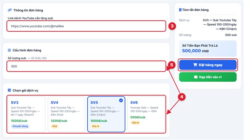Click the red step 3 badge
This screenshot has width=244, height=140.
point(172,26)
